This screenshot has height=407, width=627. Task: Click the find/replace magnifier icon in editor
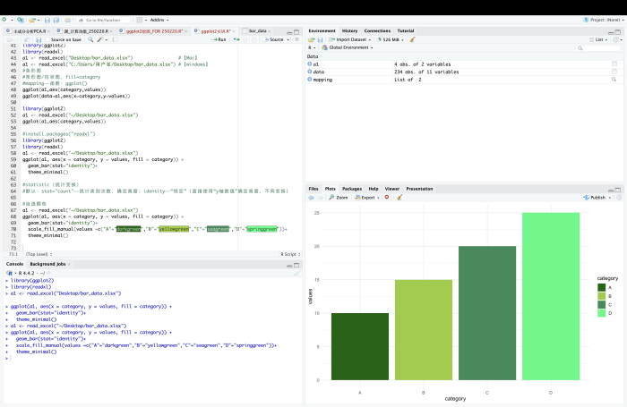pos(90,39)
